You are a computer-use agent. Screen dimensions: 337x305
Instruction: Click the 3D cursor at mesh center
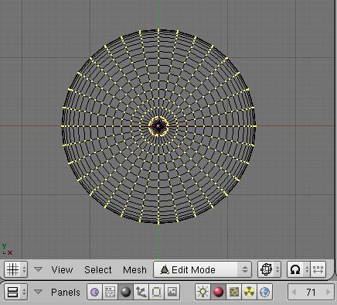click(x=158, y=126)
